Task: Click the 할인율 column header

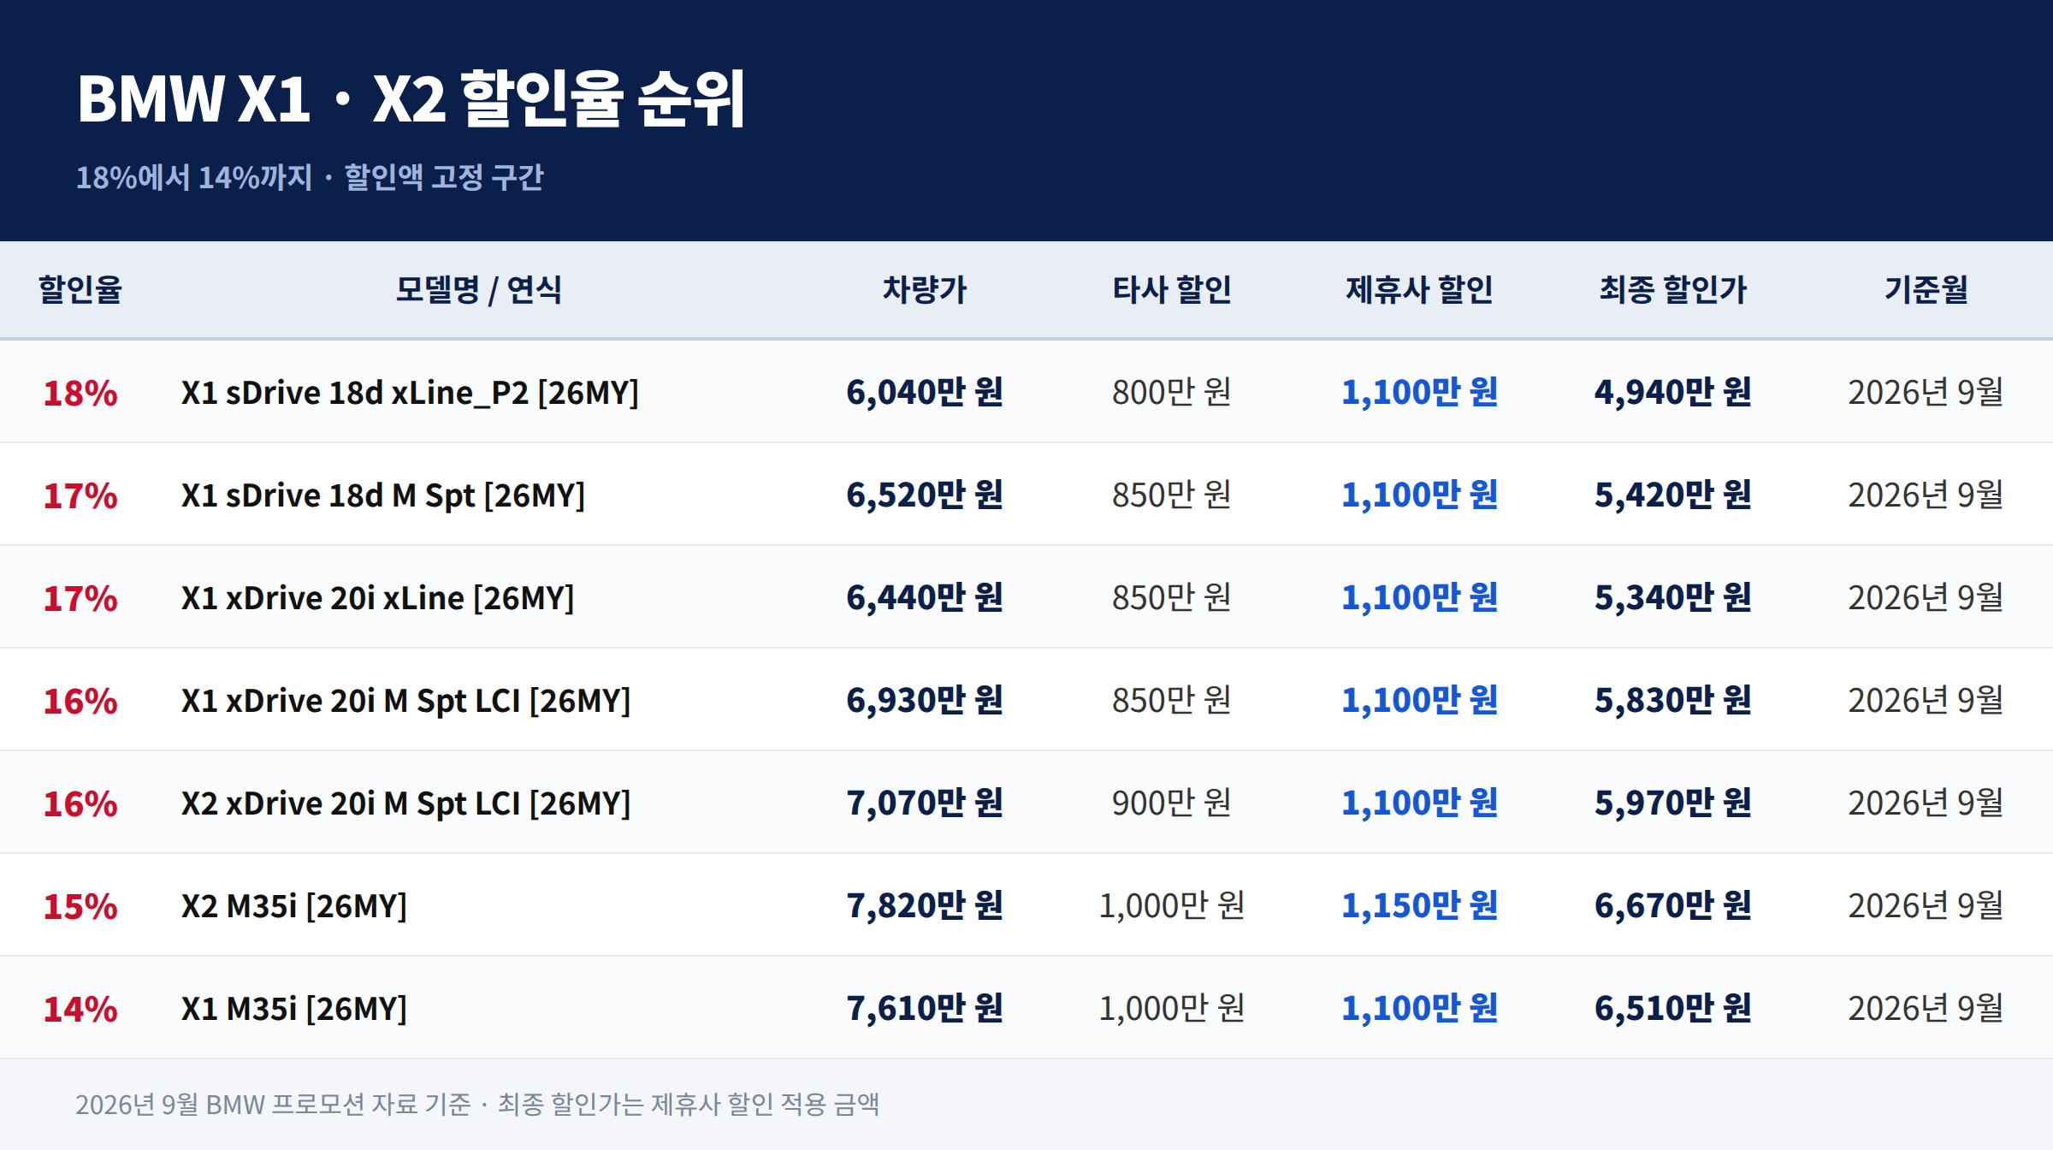Action: 80,289
